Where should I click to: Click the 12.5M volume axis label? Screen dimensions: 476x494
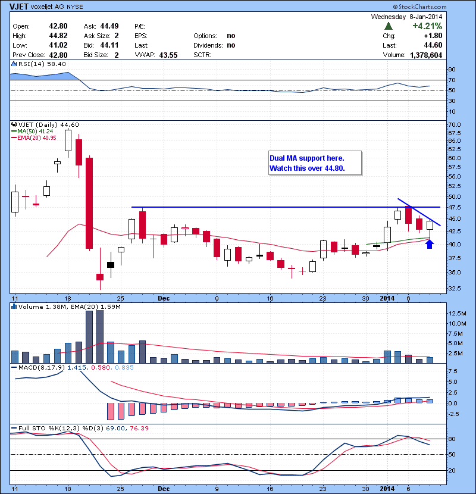click(x=458, y=314)
